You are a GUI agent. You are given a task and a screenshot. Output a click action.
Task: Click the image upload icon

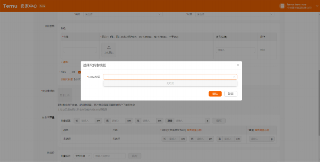click(109, 48)
